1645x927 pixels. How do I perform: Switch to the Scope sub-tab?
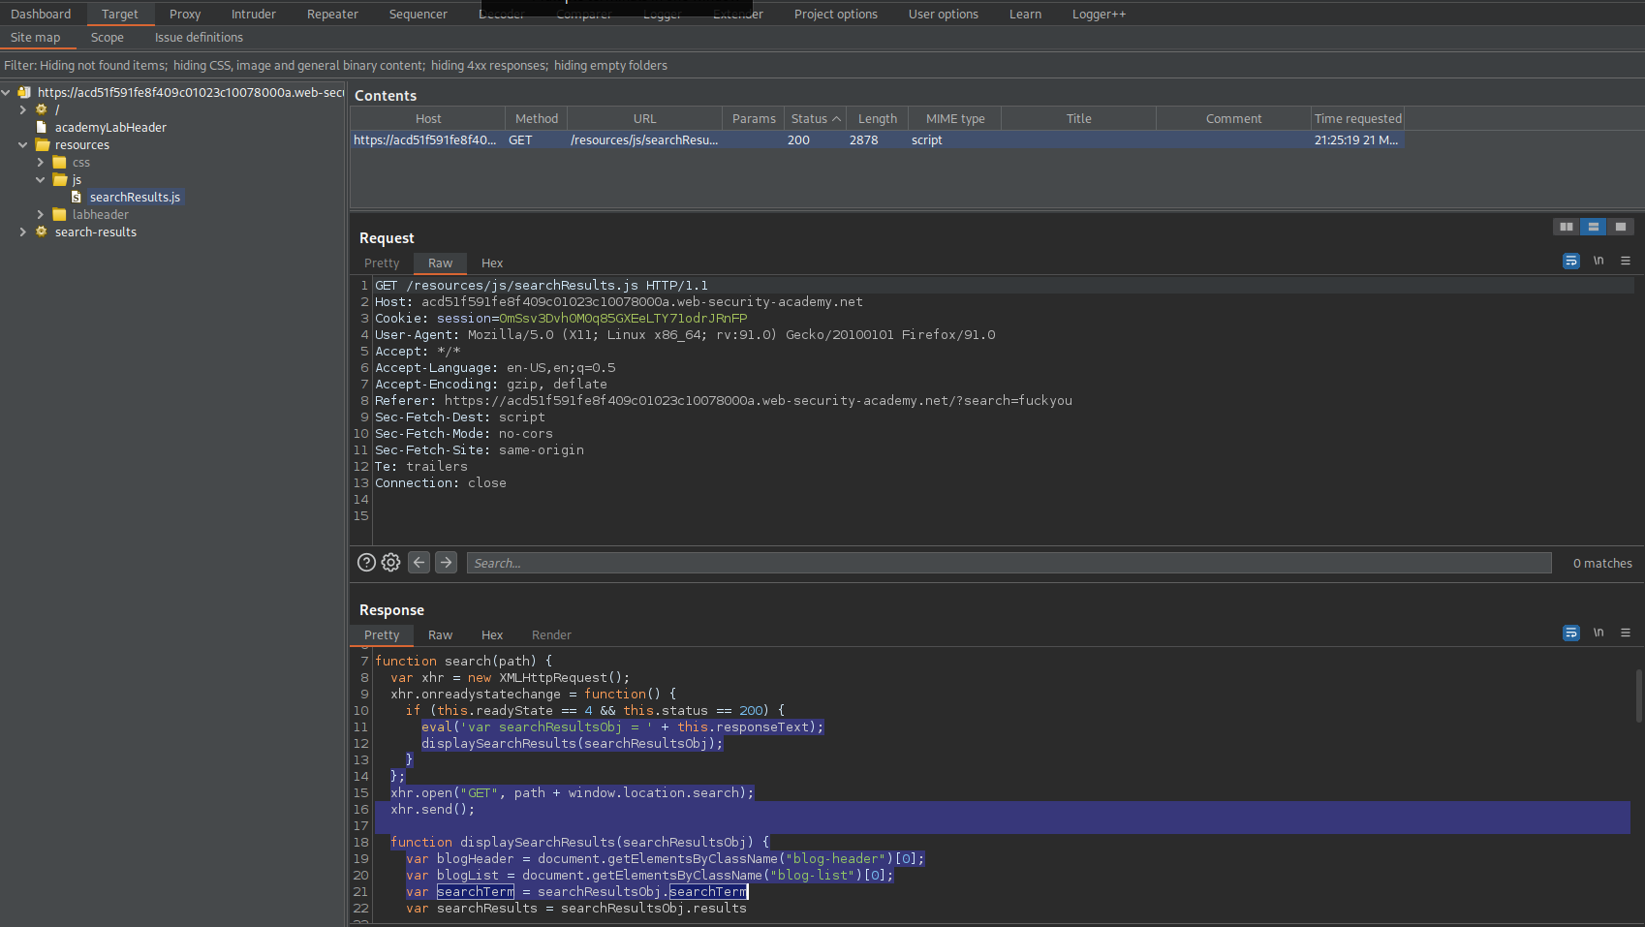pyautogui.click(x=108, y=38)
